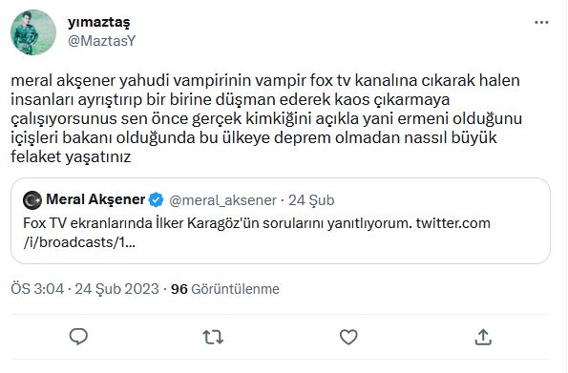Go to the @MaztasY handle

click(x=101, y=41)
